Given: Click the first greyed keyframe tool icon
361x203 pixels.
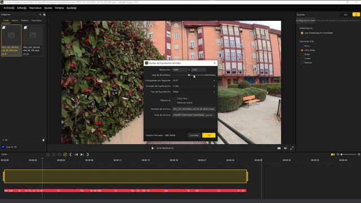Looking at the screenshot, I should (x=48, y=155).
